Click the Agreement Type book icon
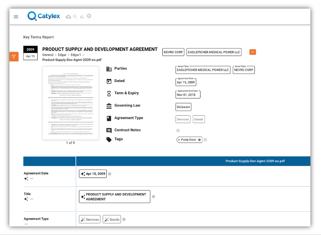The height and width of the screenshot is (235, 321). [x=109, y=118]
